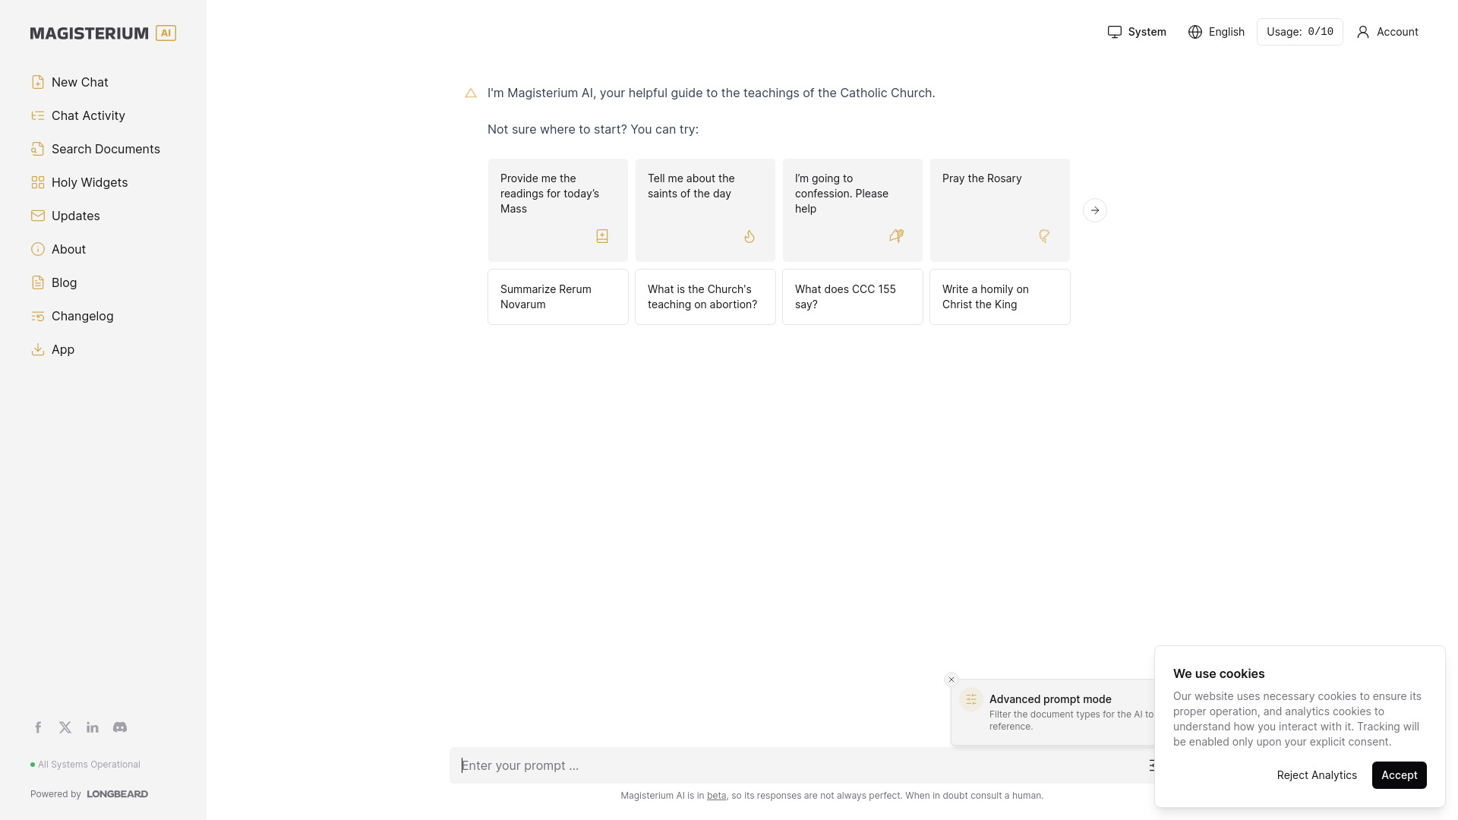The width and height of the screenshot is (1458, 820).
Task: Click the Updates envelope icon
Action: coord(37,216)
